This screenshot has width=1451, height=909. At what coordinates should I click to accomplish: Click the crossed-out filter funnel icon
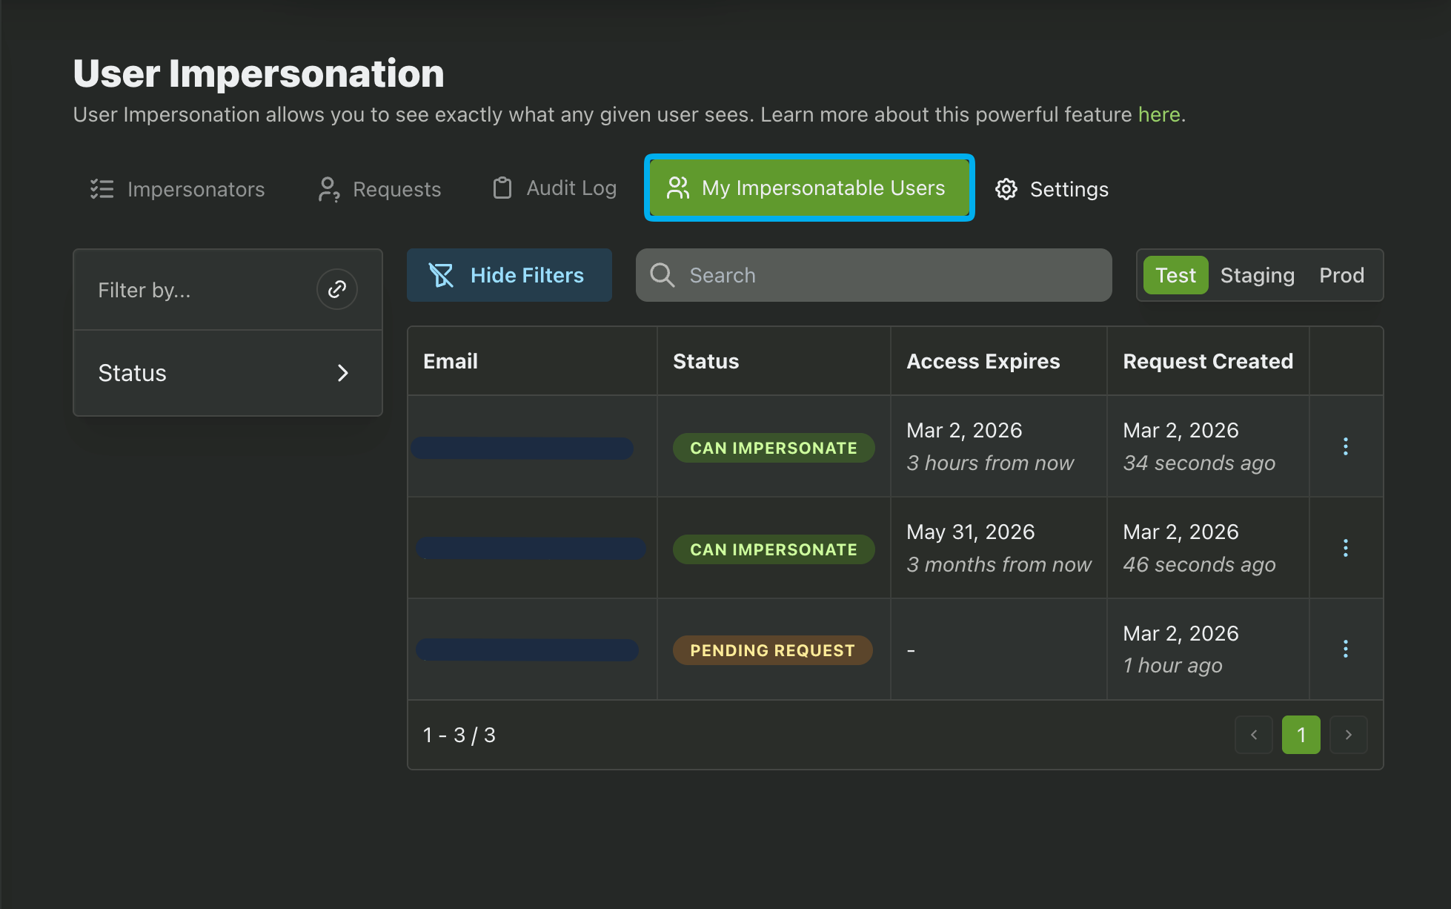tap(441, 275)
